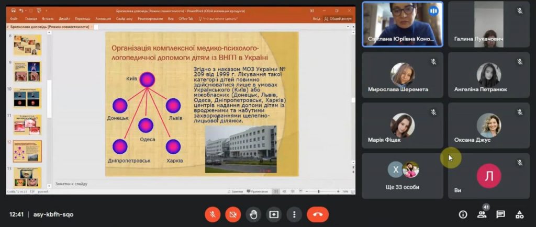Open the meeting details info icon
Screen dimensions: 536x227
(x=463, y=214)
